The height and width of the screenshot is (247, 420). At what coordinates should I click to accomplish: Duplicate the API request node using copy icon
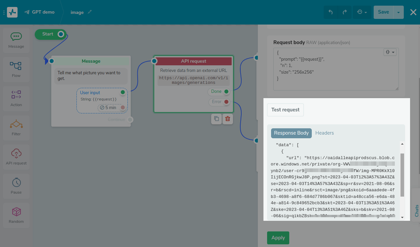pos(216,119)
